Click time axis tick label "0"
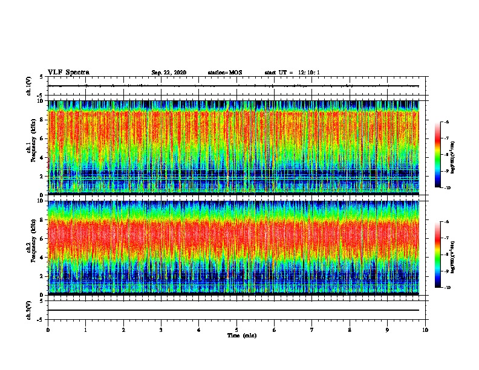This screenshot has width=479, height=370. pyautogui.click(x=48, y=330)
